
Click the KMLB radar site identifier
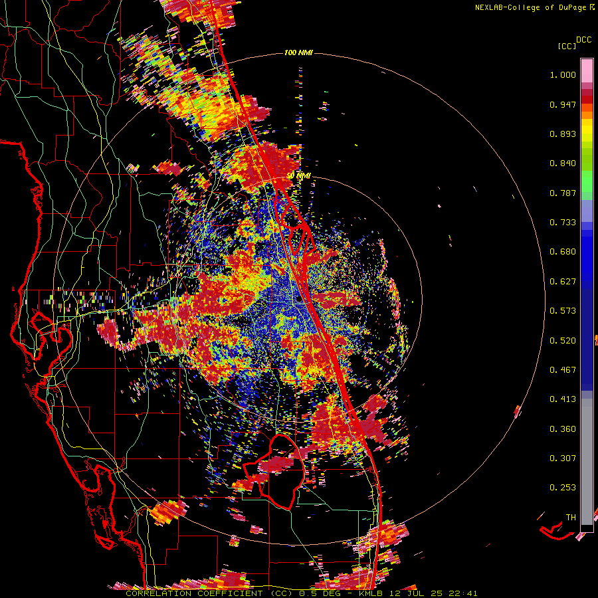point(370,593)
